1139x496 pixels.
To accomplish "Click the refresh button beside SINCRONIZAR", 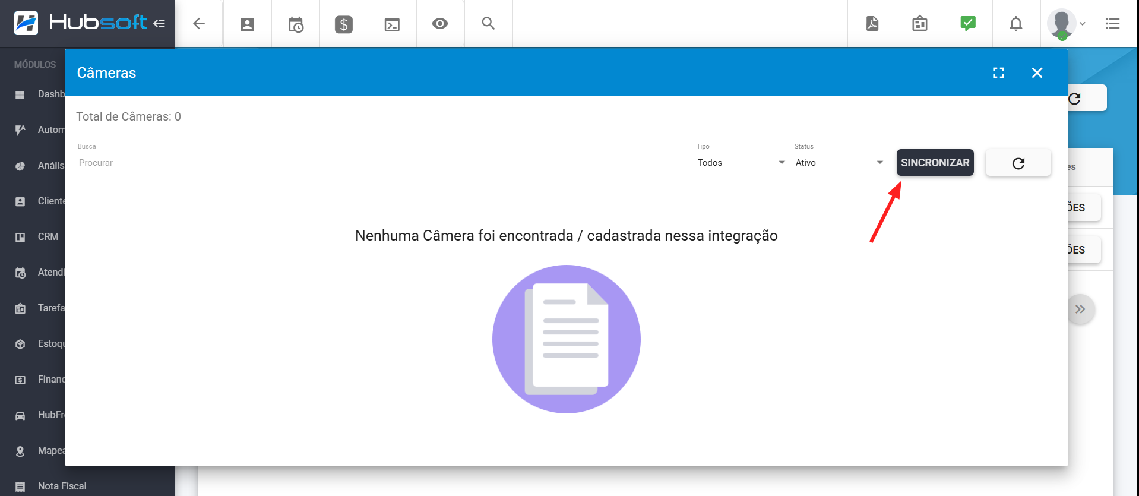I will tap(1018, 163).
